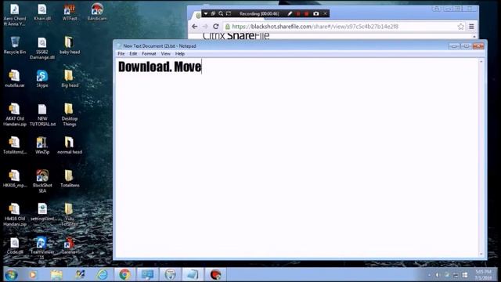
Task: Click the green padlock in Chrome
Action: [x=228, y=27]
